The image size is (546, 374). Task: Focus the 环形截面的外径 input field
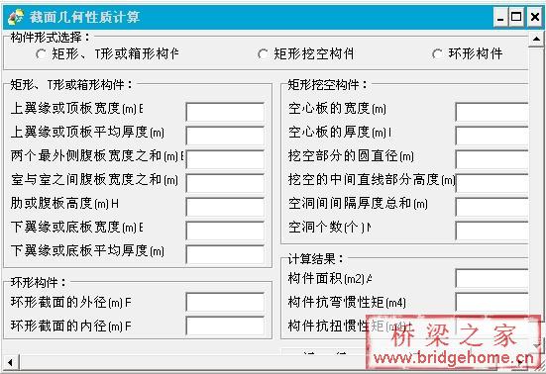click(225, 302)
